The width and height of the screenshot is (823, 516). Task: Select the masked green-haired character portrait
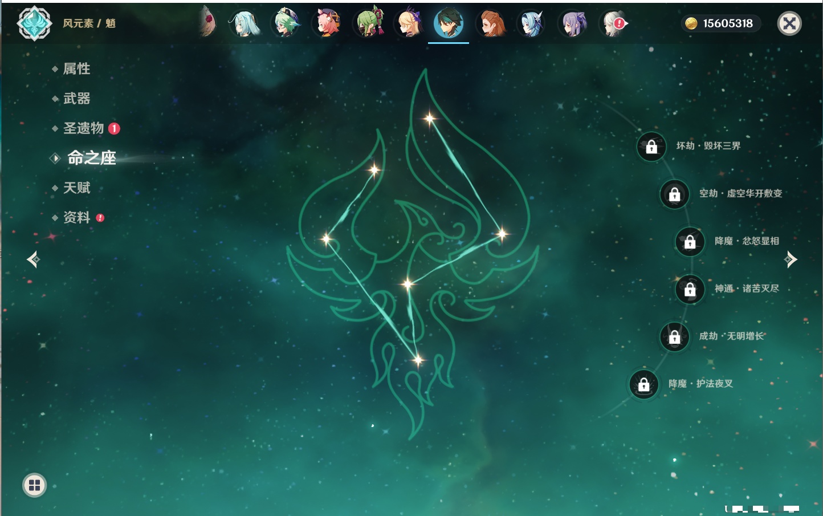coord(369,23)
